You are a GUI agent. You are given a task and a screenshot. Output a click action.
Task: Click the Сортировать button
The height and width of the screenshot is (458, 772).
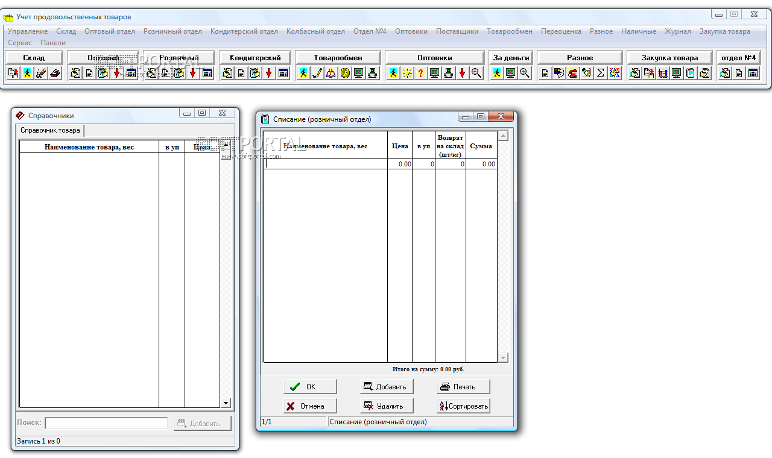coord(463,406)
